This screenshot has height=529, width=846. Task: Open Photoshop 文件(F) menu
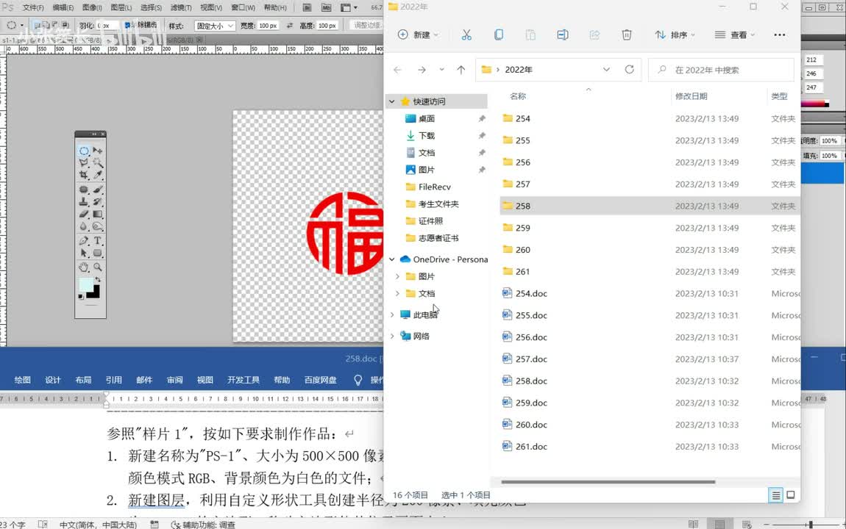coord(33,7)
